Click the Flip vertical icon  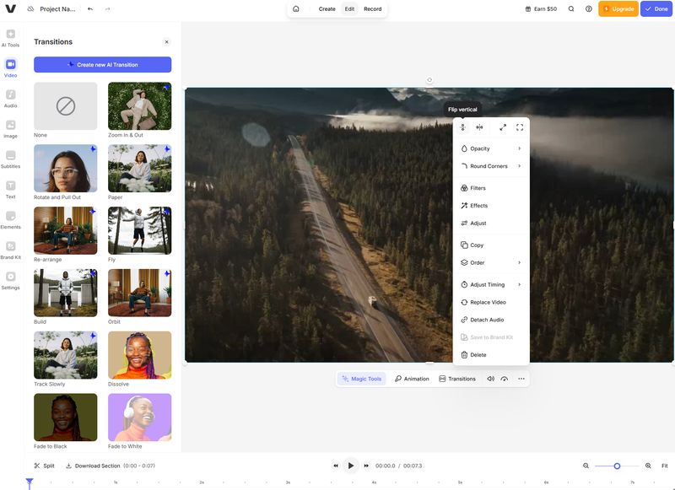pyautogui.click(x=463, y=127)
